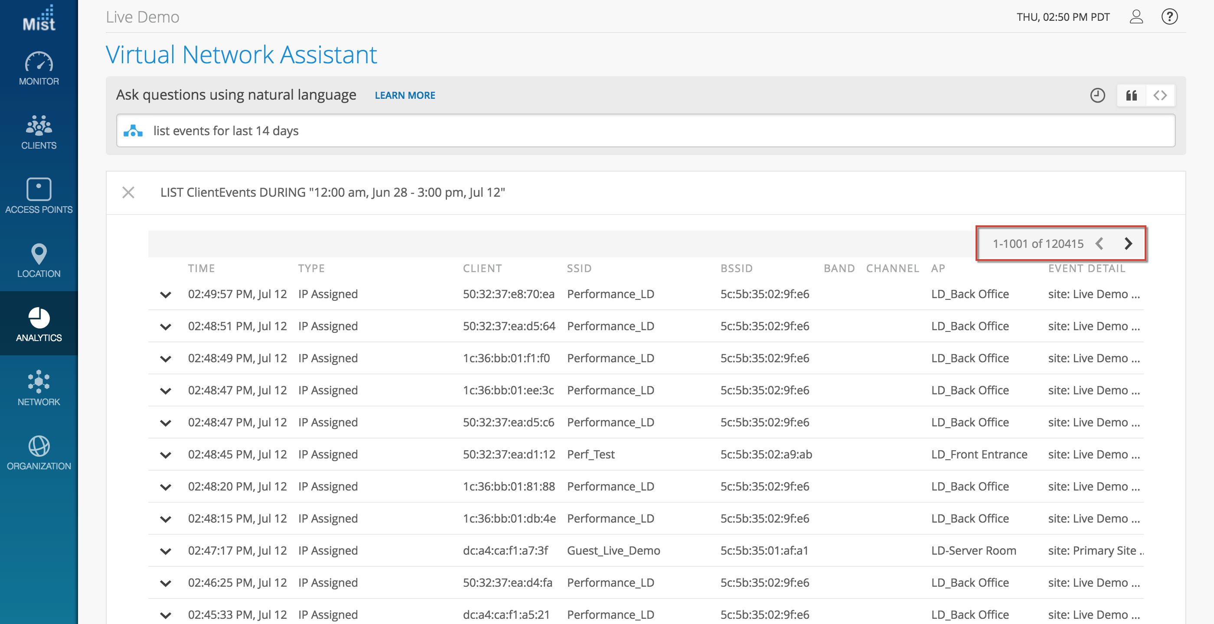Close the ClientEvents query result
The image size is (1214, 624).
(128, 192)
